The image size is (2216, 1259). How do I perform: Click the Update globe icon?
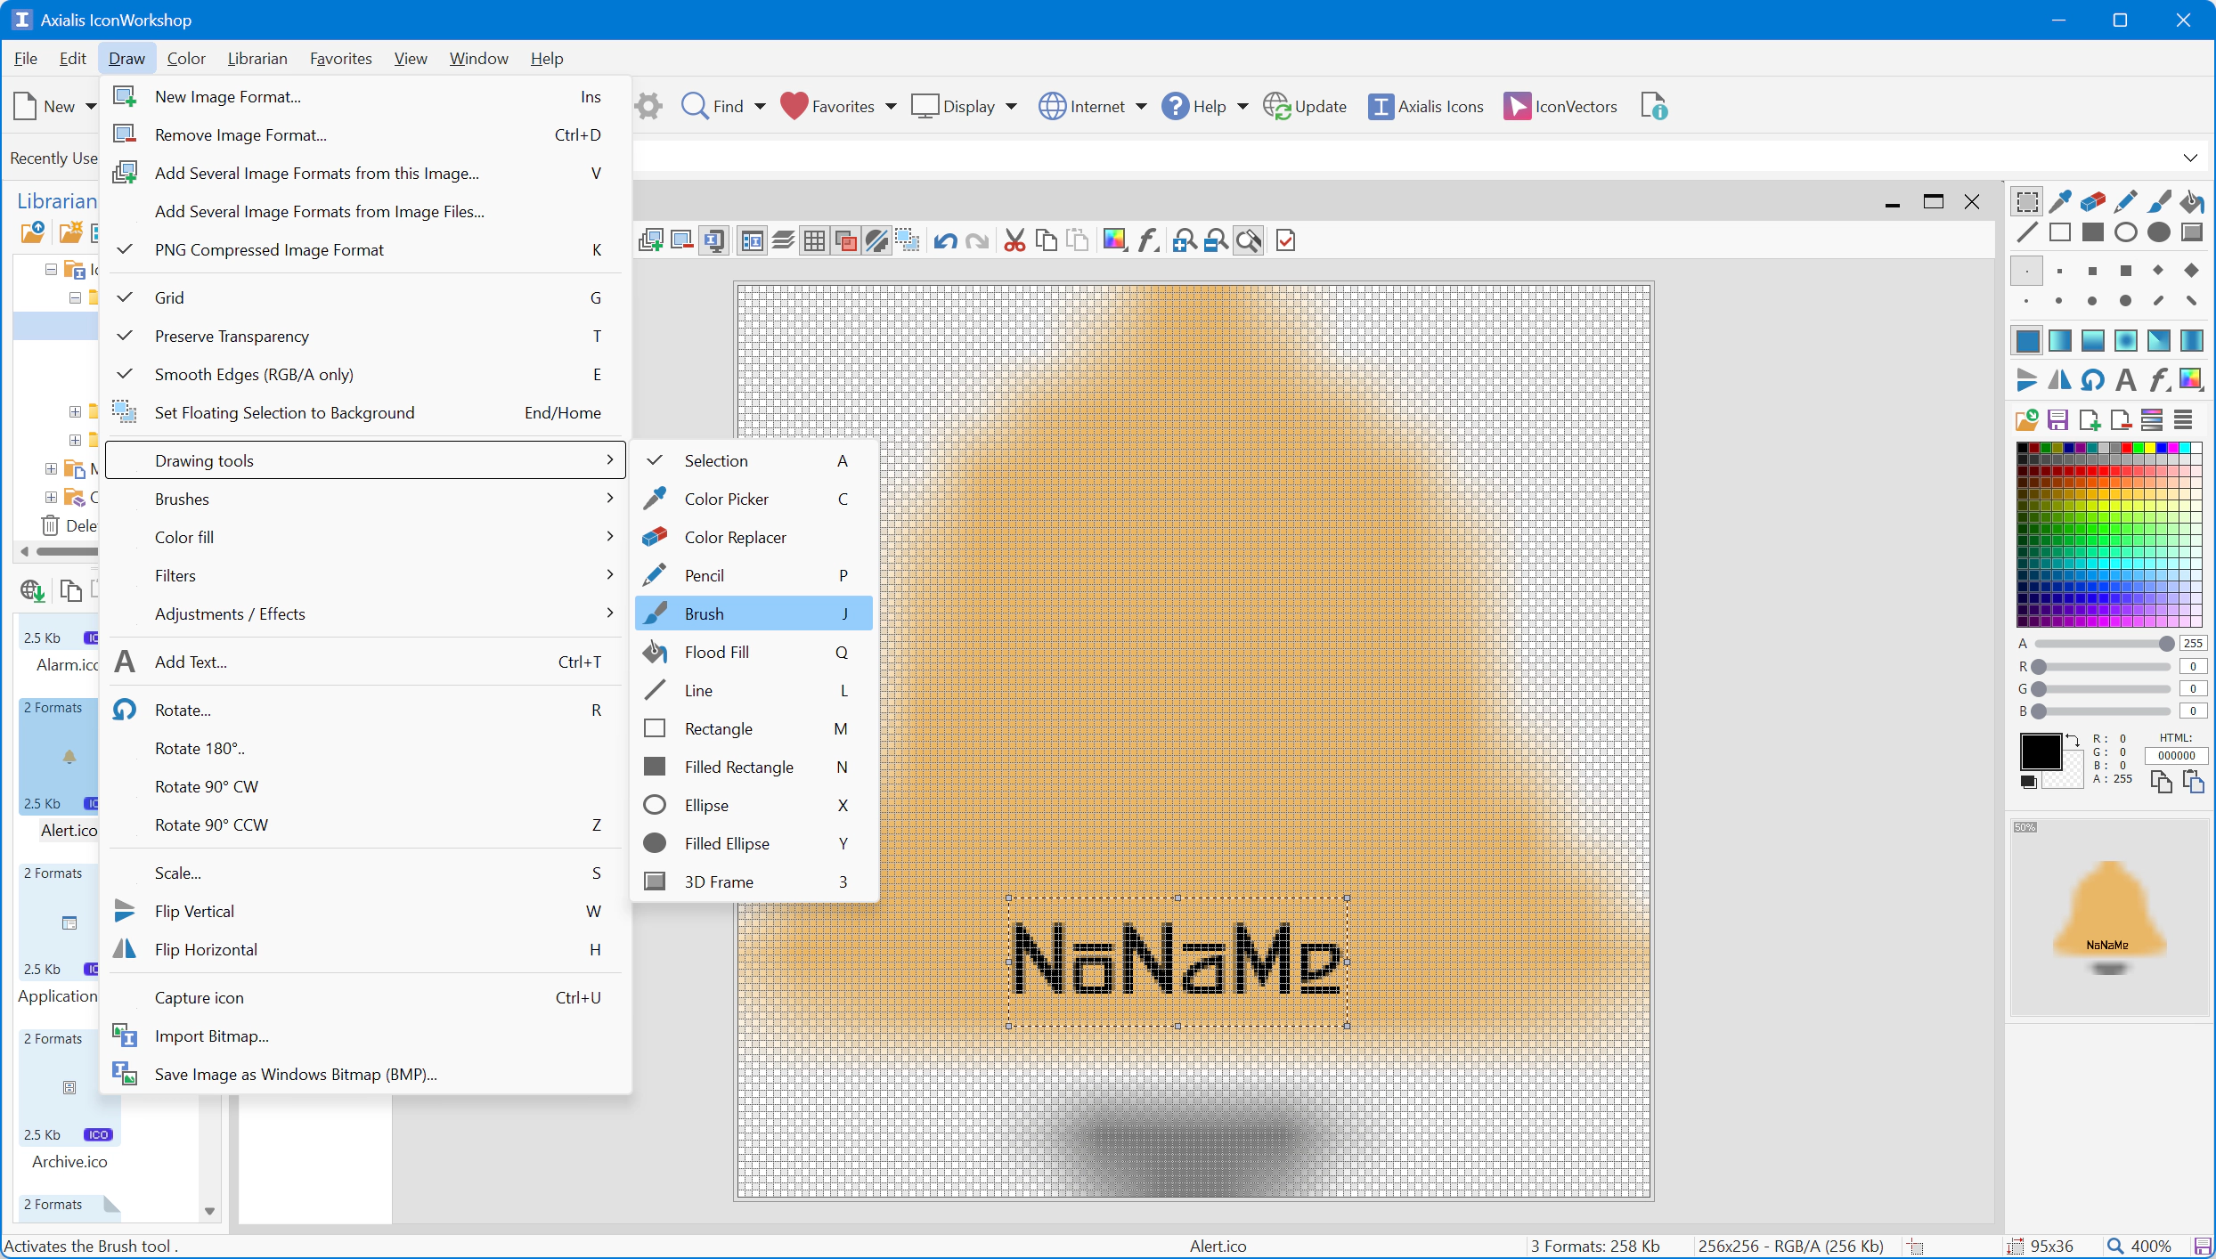(1276, 106)
